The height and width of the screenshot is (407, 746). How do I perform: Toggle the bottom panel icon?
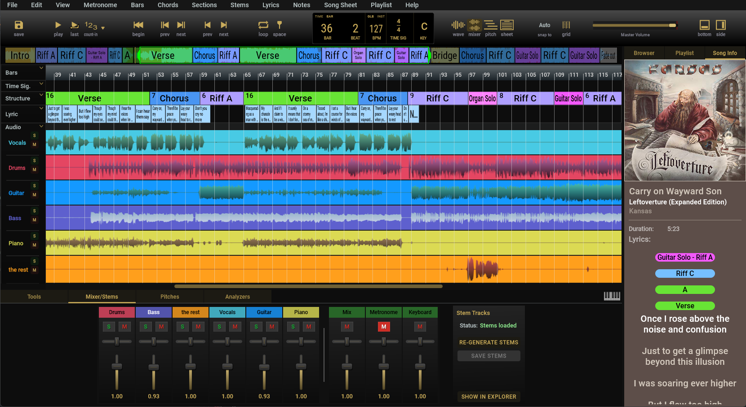(705, 25)
